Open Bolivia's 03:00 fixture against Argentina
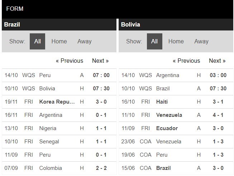 coord(176,75)
